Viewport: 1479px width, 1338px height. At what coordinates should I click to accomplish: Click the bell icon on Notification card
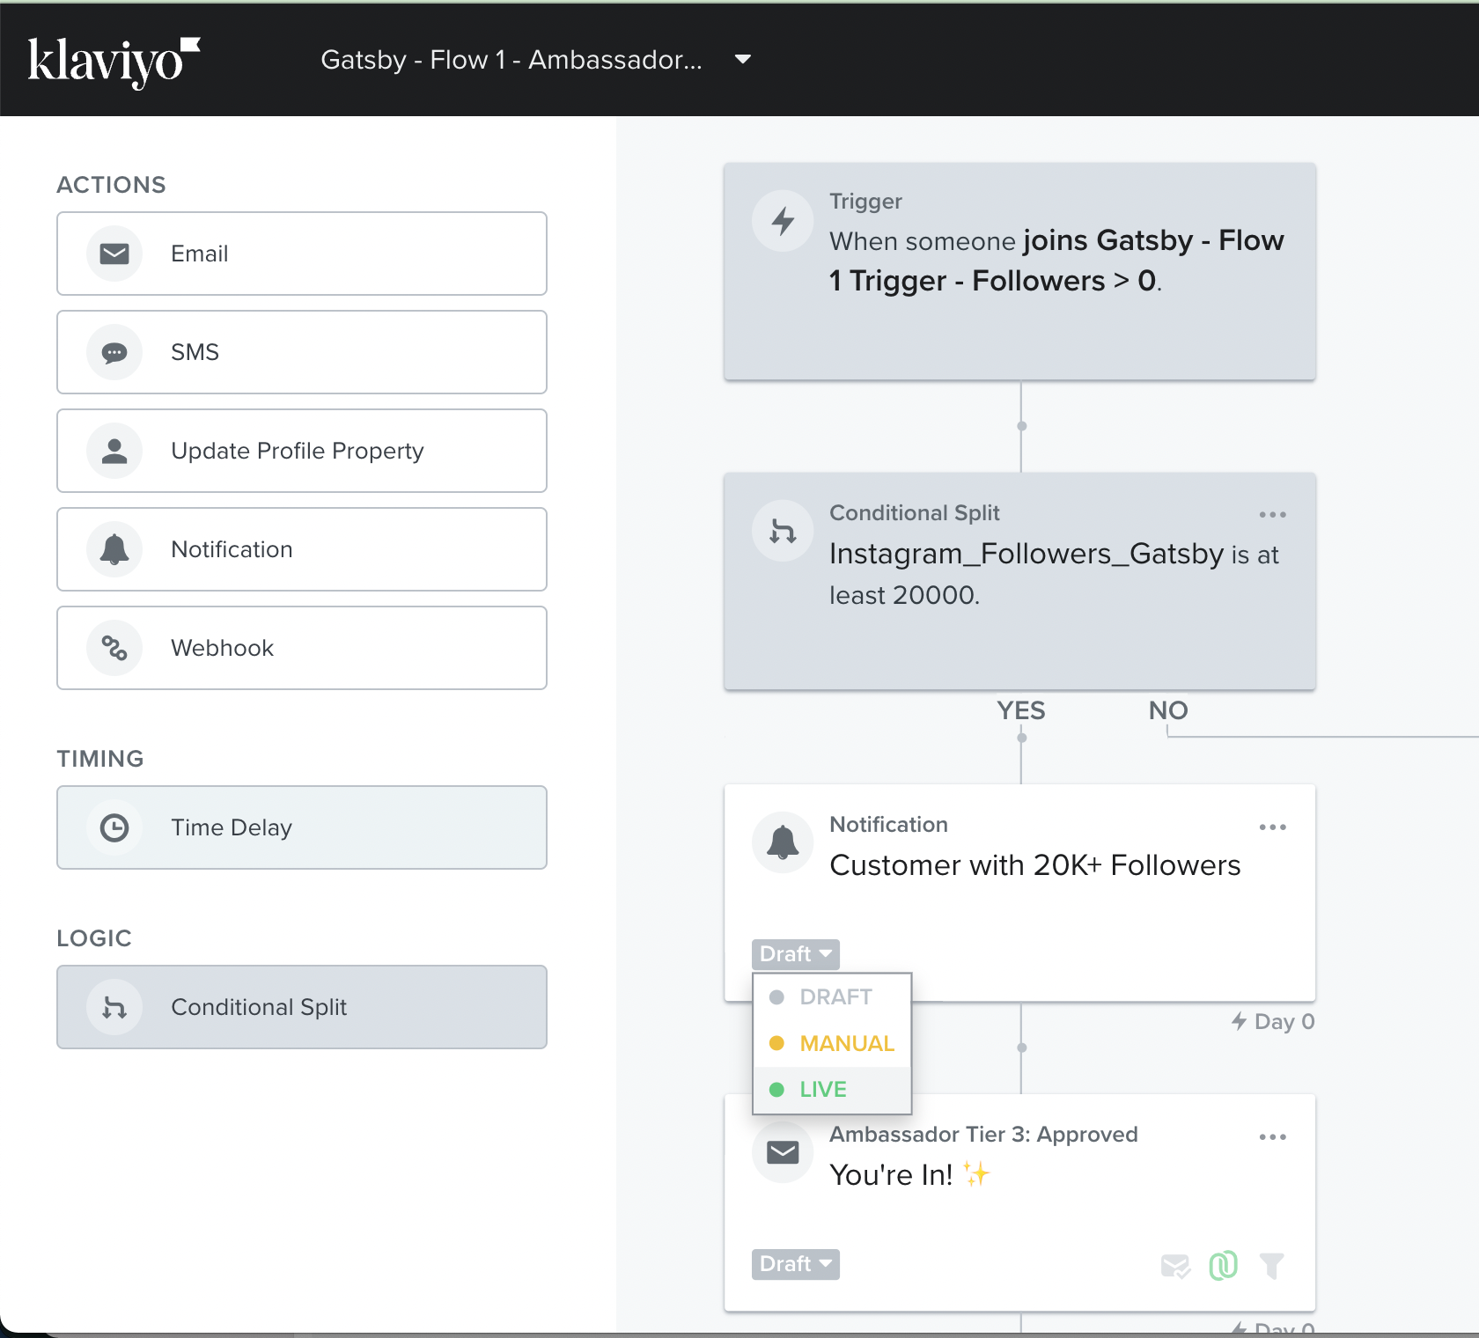(782, 842)
